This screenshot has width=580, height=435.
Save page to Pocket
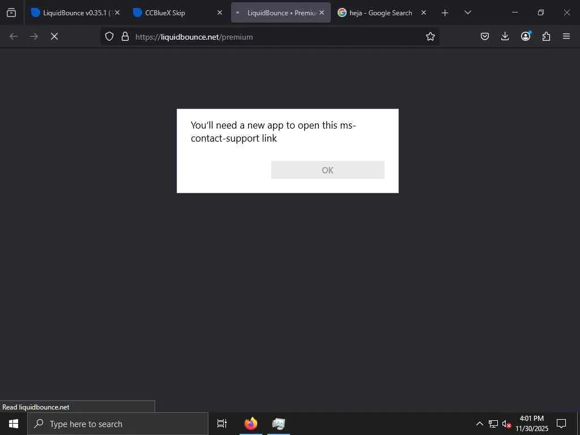coord(485,36)
